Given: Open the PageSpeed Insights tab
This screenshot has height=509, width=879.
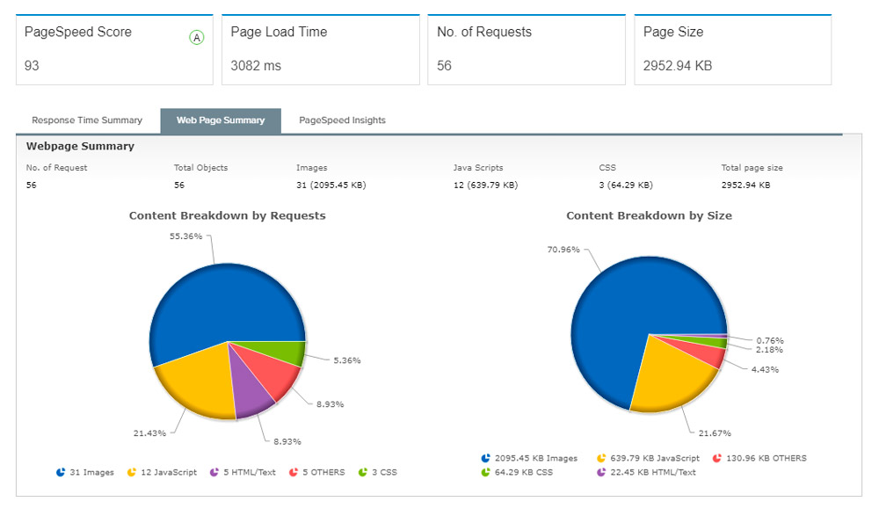Looking at the screenshot, I should (x=342, y=120).
